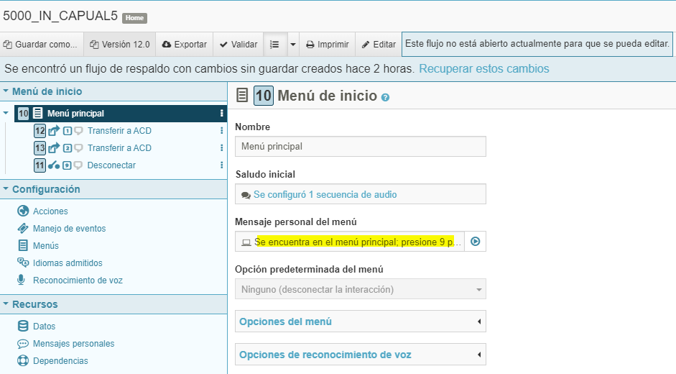Click the menu icon in the header
Image resolution: width=676 pixels, height=374 pixels.
242,95
